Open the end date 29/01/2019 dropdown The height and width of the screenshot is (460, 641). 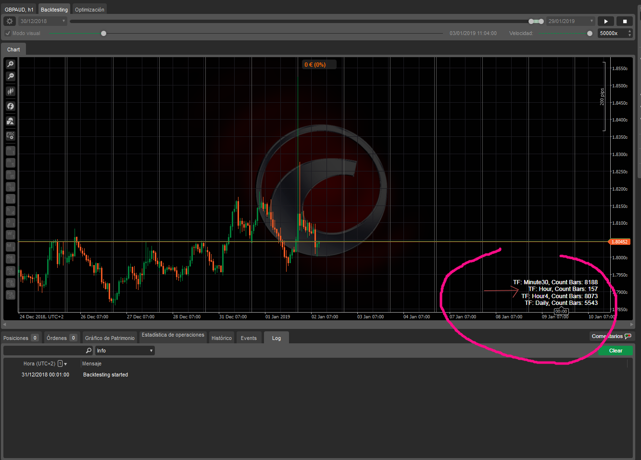[x=570, y=21]
